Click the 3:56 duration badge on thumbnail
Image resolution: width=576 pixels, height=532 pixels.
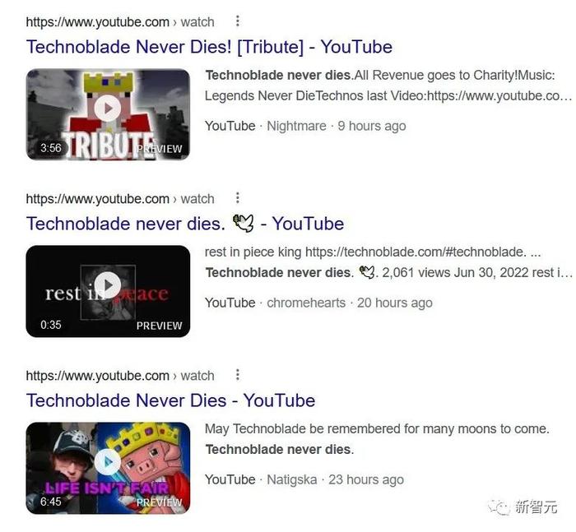[51, 148]
